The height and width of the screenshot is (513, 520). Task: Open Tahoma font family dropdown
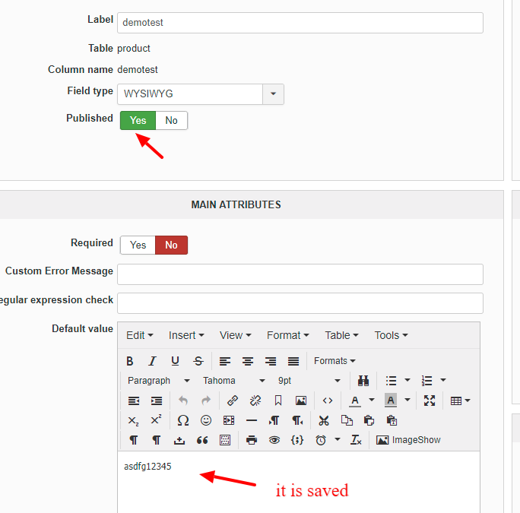(234, 381)
